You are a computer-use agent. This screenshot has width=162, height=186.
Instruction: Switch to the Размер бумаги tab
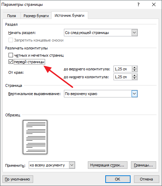click(x=36, y=16)
